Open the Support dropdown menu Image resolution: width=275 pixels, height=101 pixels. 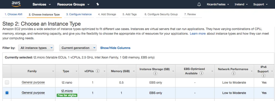pyautogui.click(x=261, y=4)
